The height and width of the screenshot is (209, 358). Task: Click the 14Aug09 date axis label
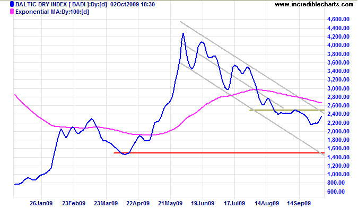(267, 203)
